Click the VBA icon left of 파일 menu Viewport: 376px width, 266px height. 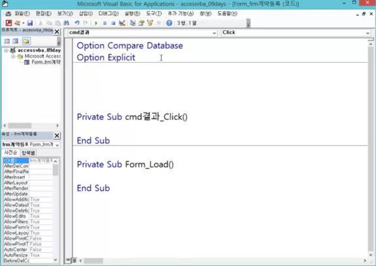point(8,14)
